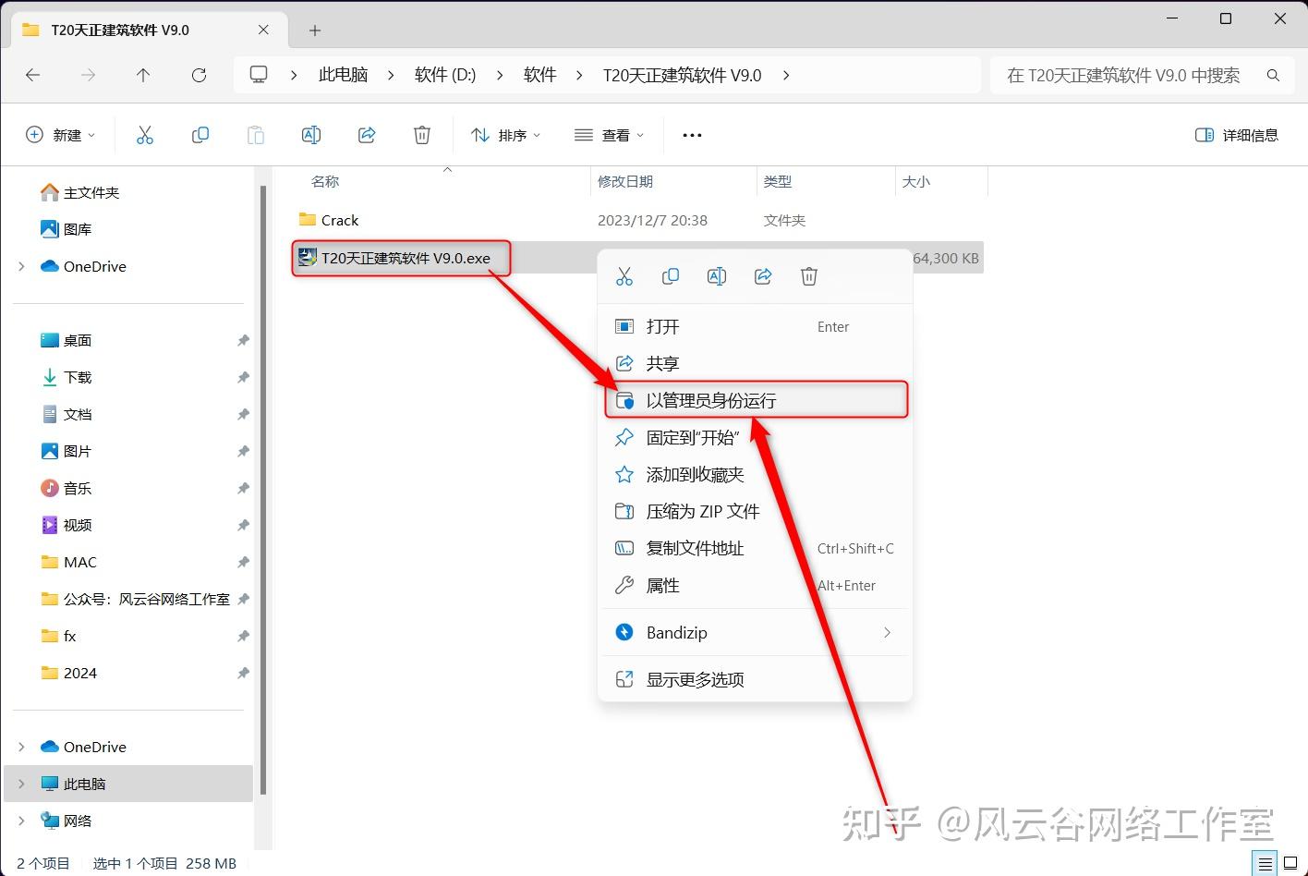
Task: Choose 以管理员身份运行 in the context menu
Action: [x=756, y=400]
